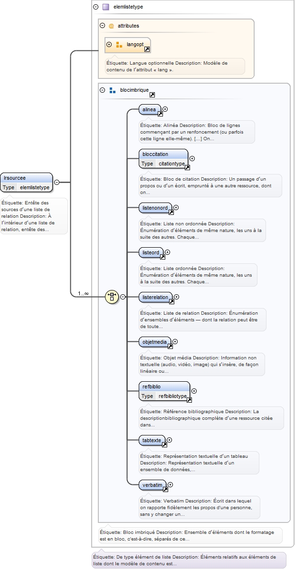Click the Verbatim description note

coord(200,507)
